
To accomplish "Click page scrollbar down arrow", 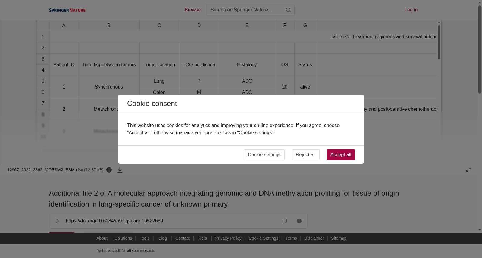I will point(480,230).
